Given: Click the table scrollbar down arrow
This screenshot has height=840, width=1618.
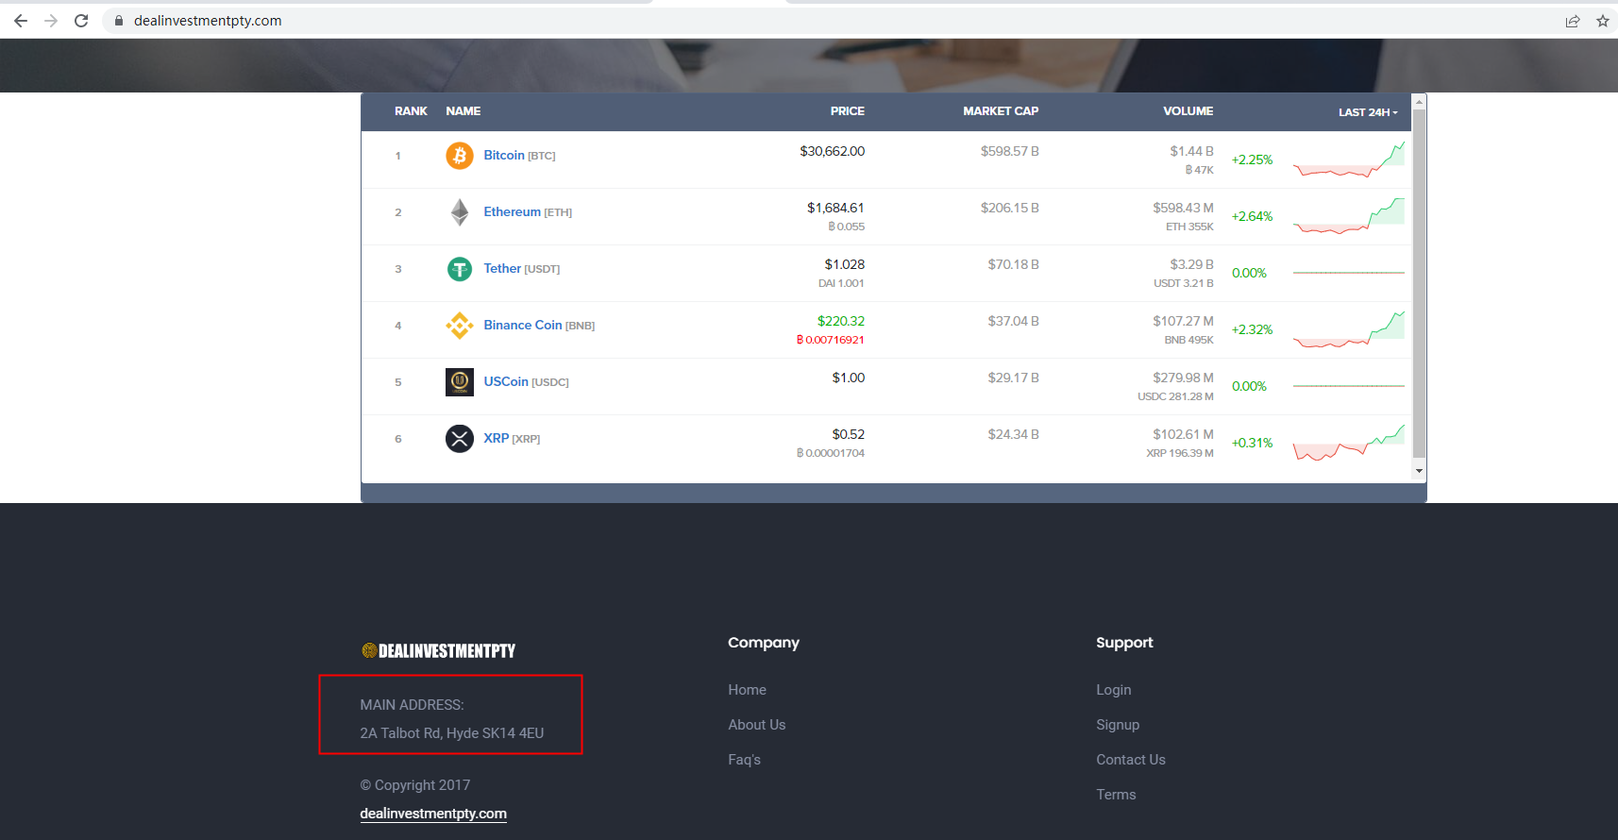Looking at the screenshot, I should tap(1419, 471).
